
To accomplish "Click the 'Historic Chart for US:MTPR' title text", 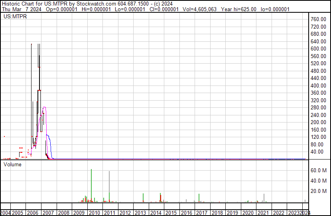I will 35,4.
